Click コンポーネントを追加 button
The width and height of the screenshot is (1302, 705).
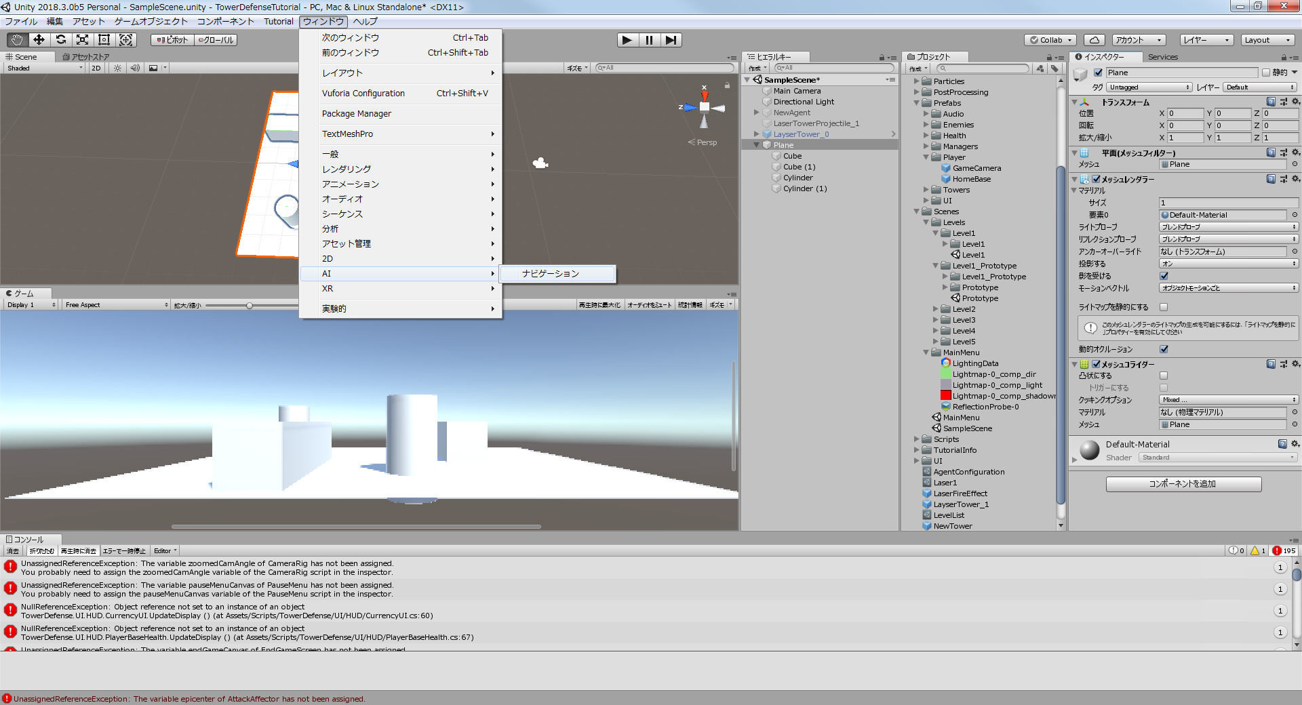(1183, 484)
